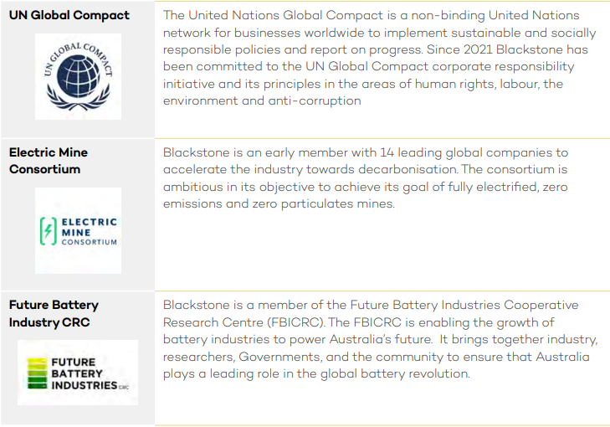This screenshot has width=610, height=427.
Task: Click the word 'anti-corruption' in the first paragraph
Action: [315, 100]
